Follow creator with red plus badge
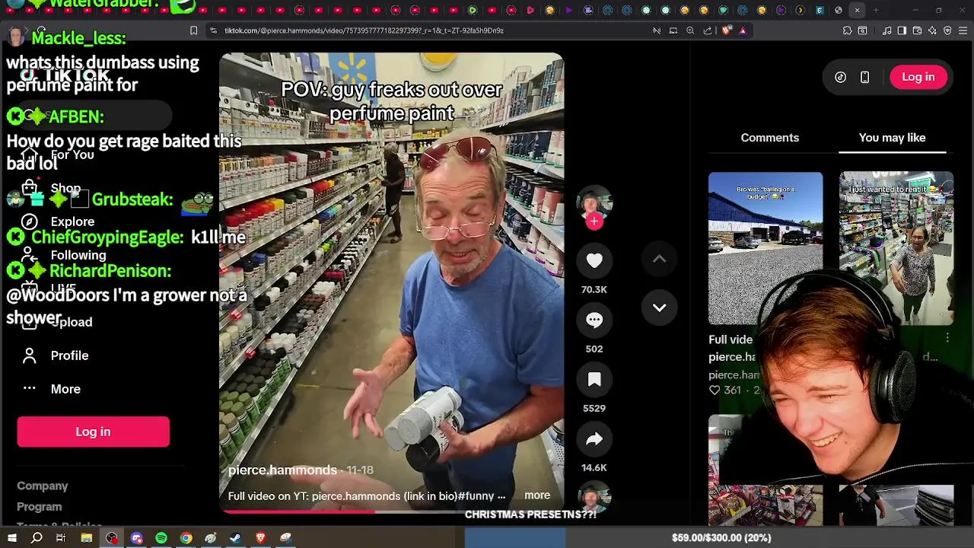974x548 pixels. pyautogui.click(x=594, y=221)
